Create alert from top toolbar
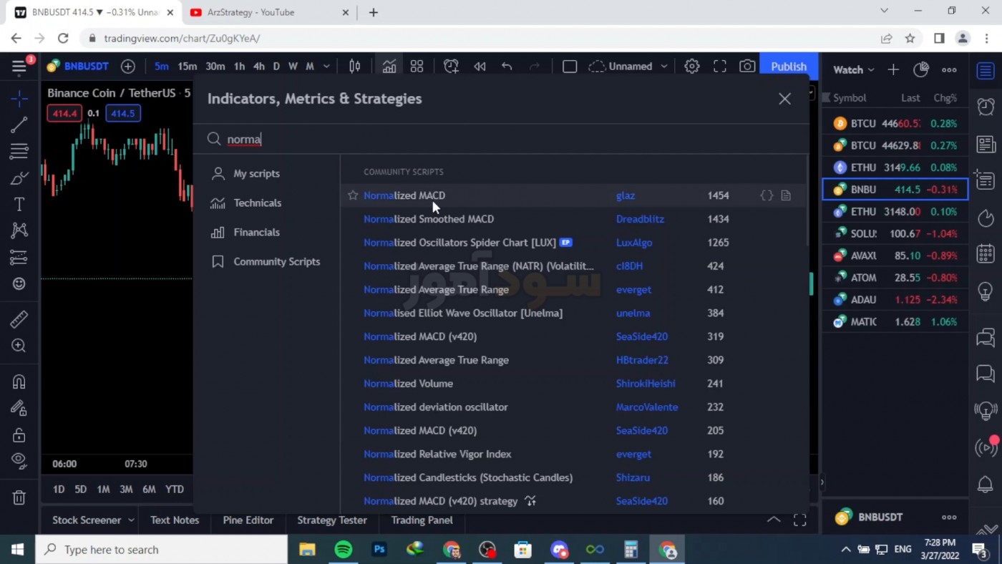Viewport: 1002px width, 564px height. [451, 67]
